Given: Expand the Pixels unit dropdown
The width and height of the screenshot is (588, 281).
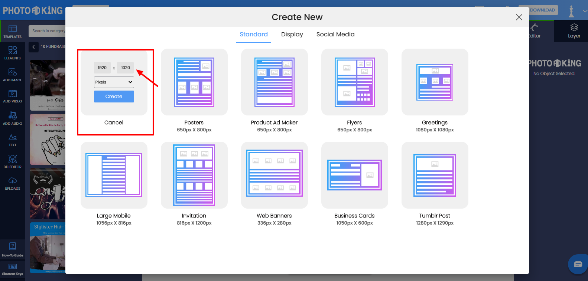Looking at the screenshot, I should 114,82.
